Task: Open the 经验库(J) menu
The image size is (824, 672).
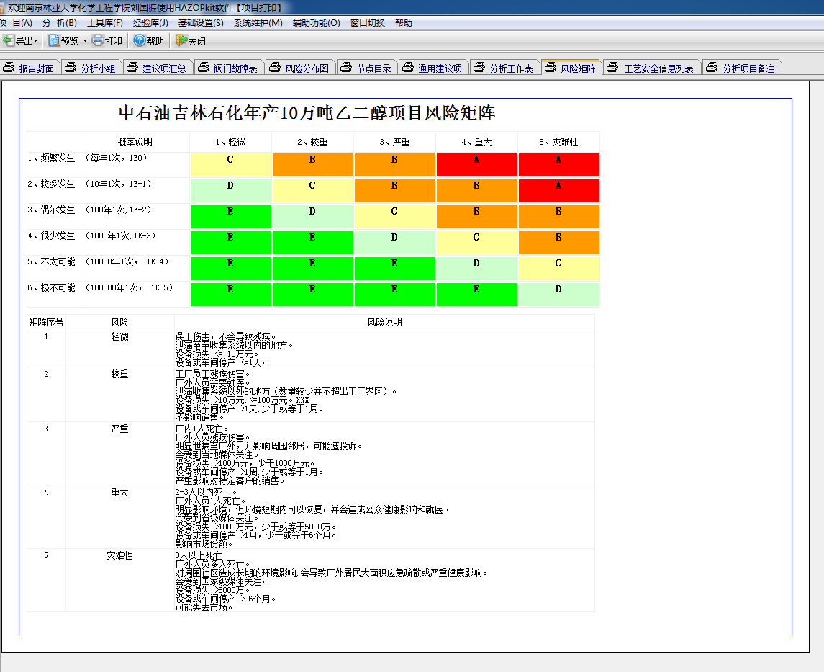Action: tap(150, 22)
